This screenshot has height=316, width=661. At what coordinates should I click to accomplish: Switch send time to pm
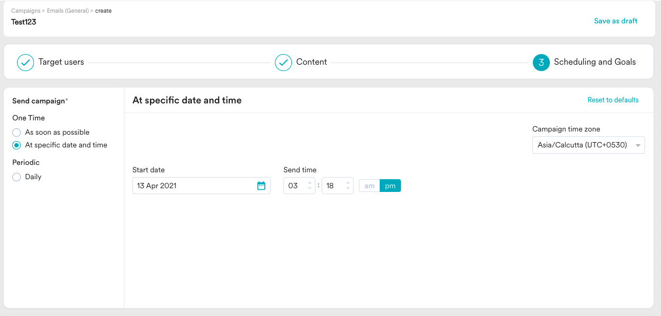[390, 186]
